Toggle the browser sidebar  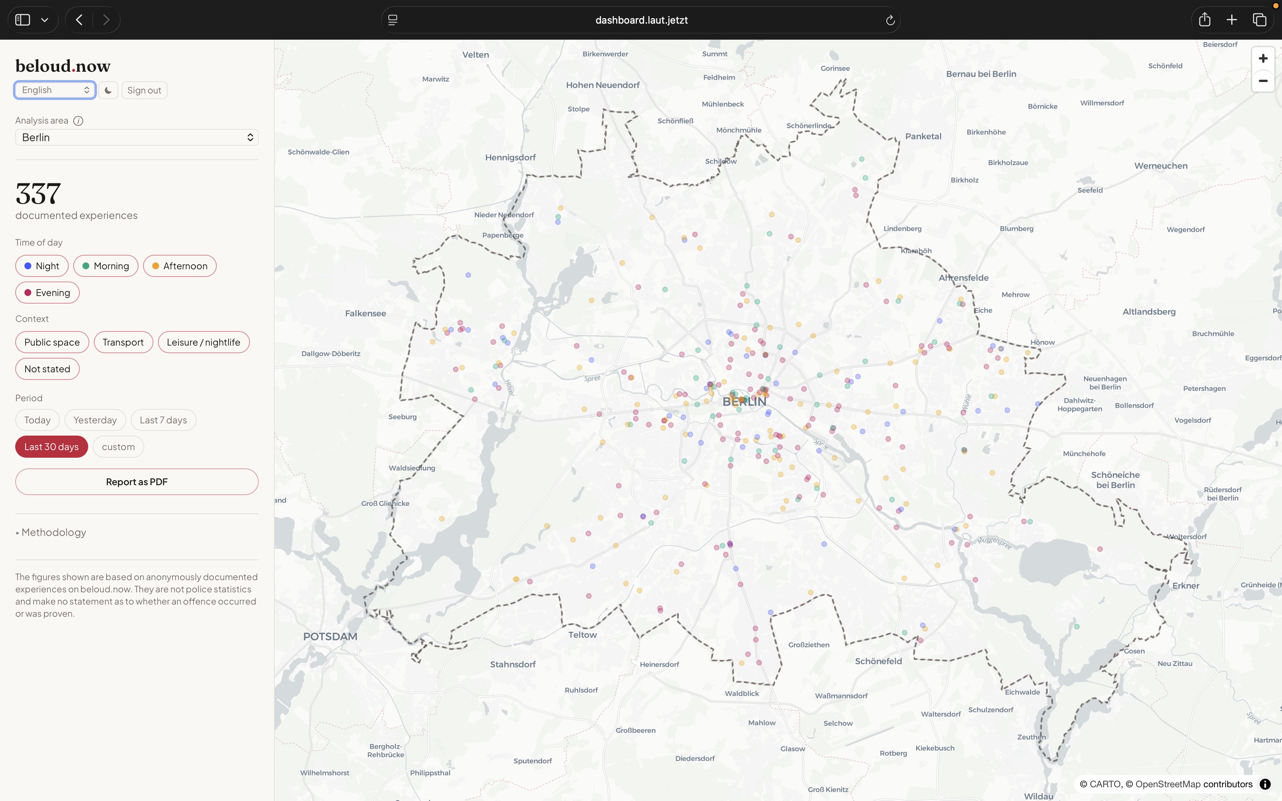tap(23, 19)
